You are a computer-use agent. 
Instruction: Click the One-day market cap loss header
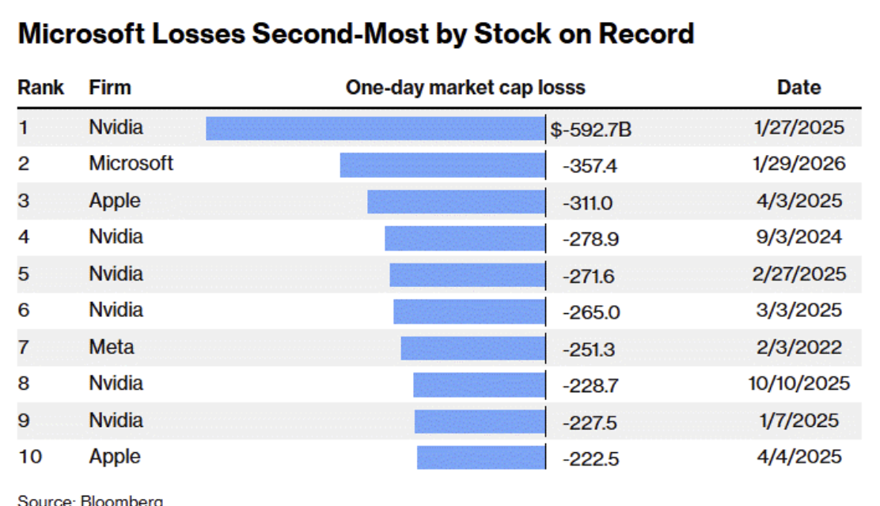point(465,87)
